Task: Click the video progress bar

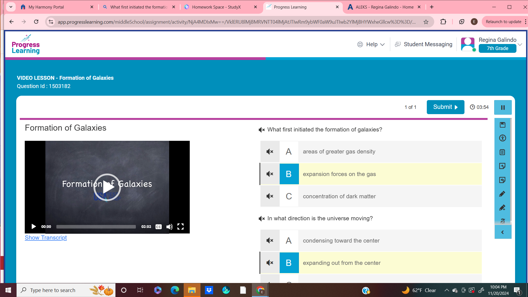Action: click(x=96, y=227)
